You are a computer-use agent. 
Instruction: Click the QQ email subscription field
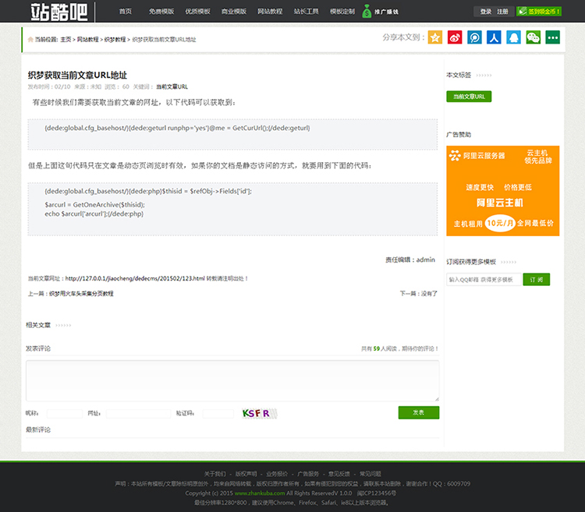[x=484, y=279]
